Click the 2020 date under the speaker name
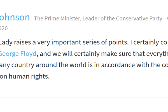The width and height of the screenshot is (168, 112). tap(4, 28)
